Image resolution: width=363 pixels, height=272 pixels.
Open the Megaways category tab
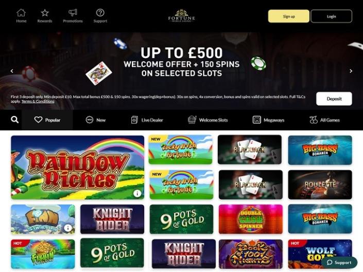268,120
